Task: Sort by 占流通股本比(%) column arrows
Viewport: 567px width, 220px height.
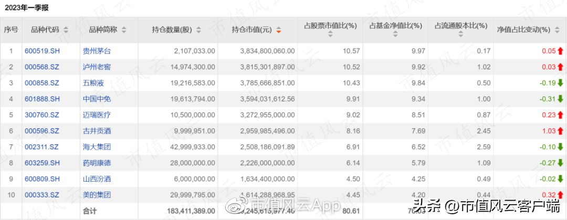Action: click(461, 35)
